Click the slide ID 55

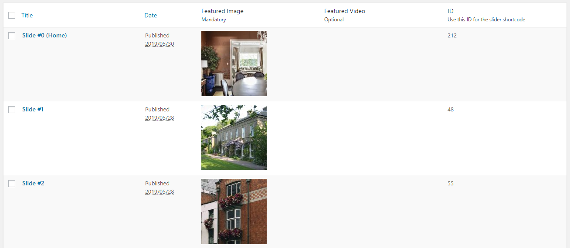coord(451,184)
